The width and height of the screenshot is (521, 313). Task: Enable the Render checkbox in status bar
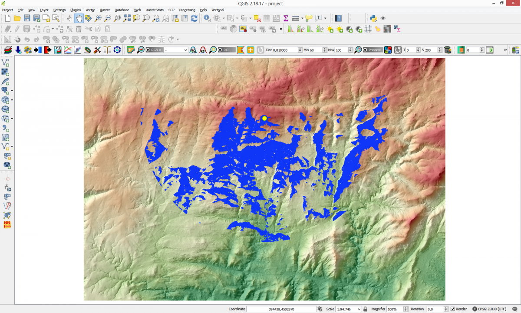[453, 309]
